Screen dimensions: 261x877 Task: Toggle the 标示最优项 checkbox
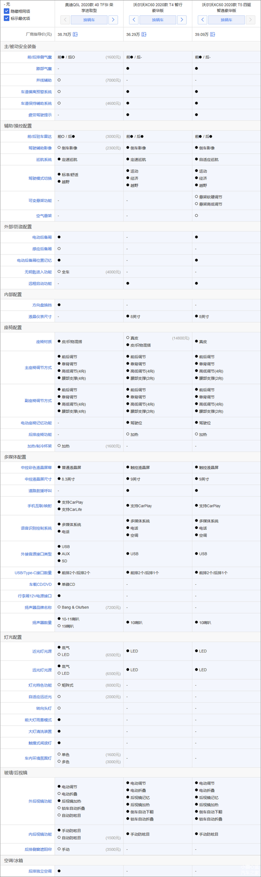click(6, 18)
